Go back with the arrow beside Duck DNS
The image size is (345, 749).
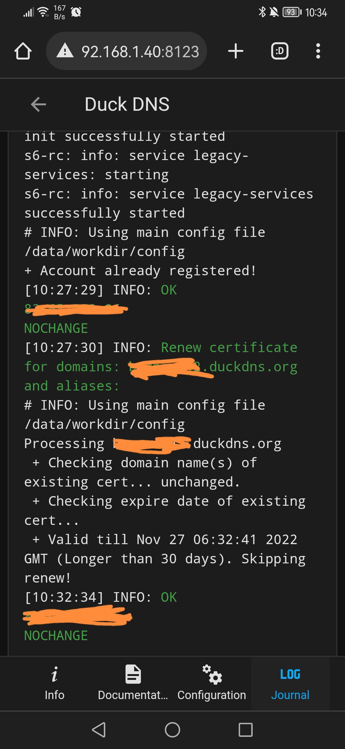39,104
